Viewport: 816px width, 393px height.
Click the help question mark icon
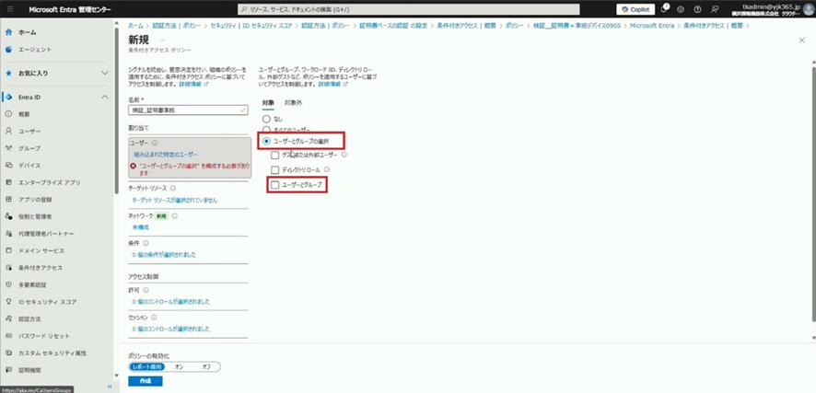point(699,9)
